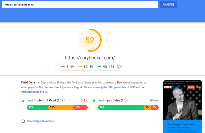Click the ANALYZE button
The width and height of the screenshot is (205, 133).
coord(168,5)
